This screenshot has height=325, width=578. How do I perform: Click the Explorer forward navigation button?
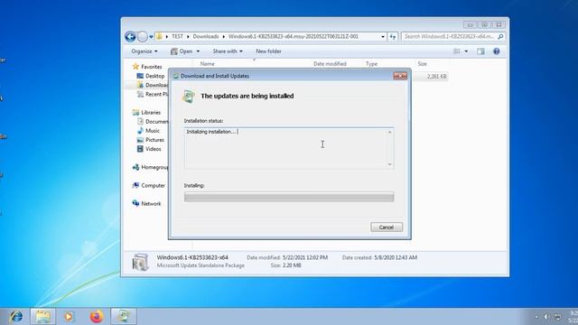143,36
